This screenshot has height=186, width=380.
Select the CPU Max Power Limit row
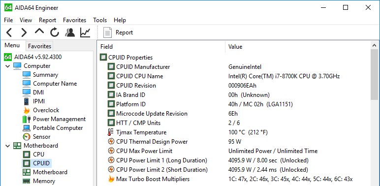click(x=234, y=151)
